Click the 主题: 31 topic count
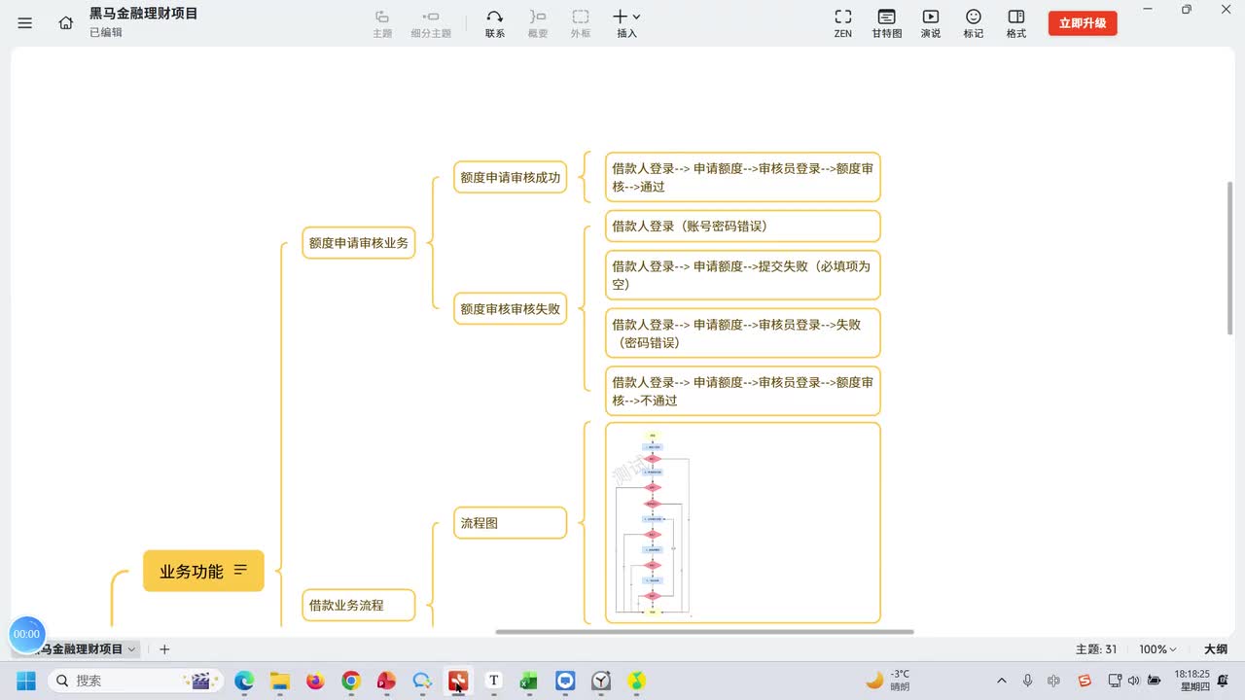The height and width of the screenshot is (700, 1245). tap(1096, 648)
